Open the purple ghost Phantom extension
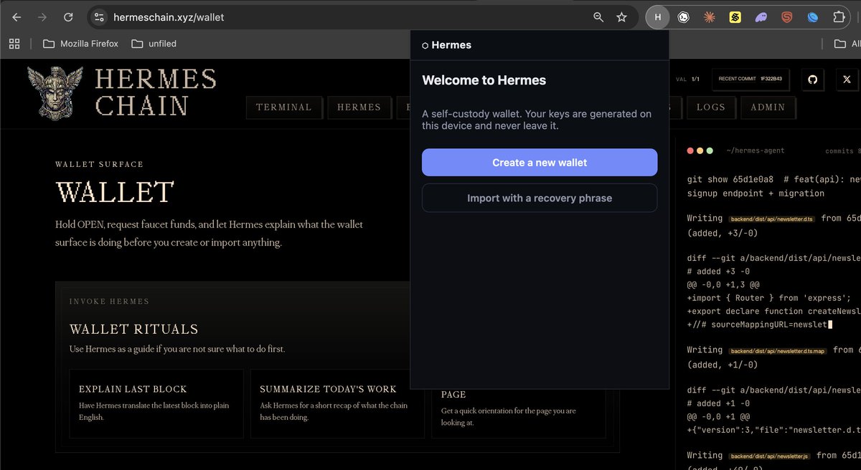Image resolution: width=861 pixels, height=470 pixels. click(x=761, y=17)
